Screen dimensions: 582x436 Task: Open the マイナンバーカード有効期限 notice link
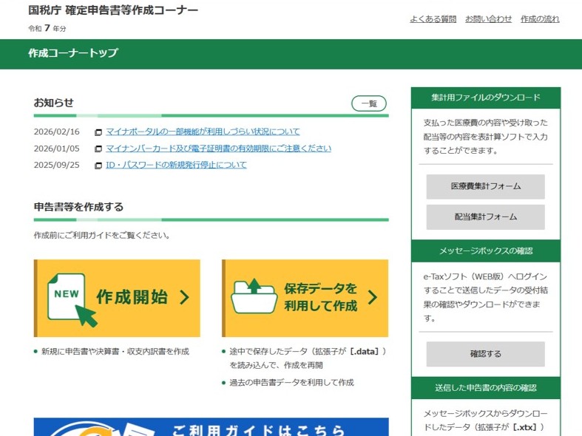pos(218,149)
